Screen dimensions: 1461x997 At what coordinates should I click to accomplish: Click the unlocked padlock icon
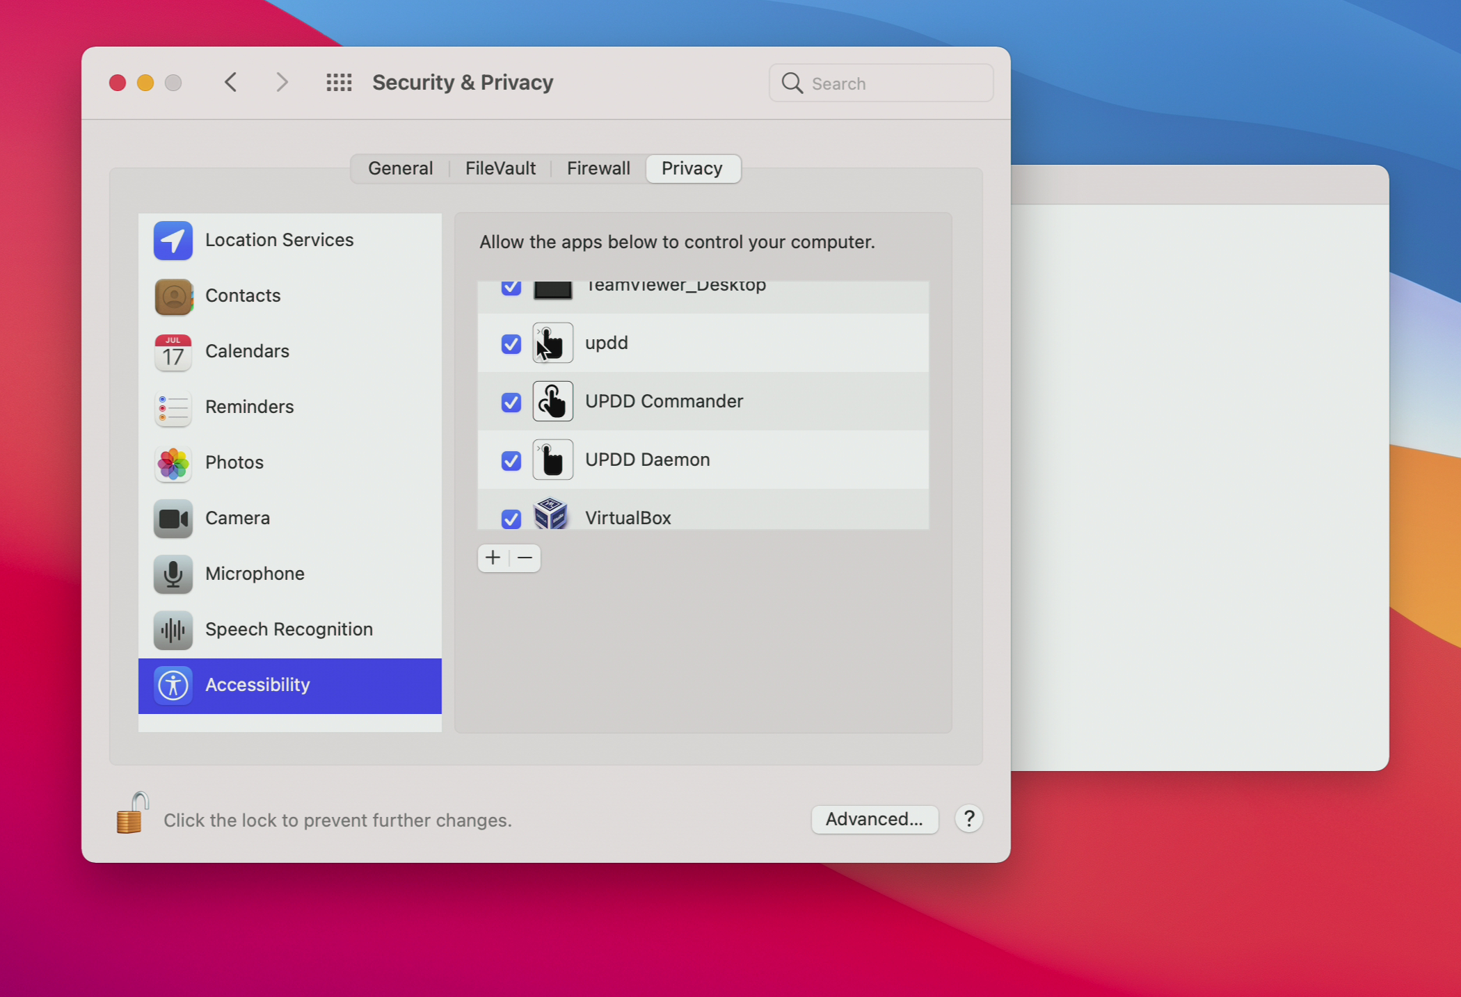[131, 813]
